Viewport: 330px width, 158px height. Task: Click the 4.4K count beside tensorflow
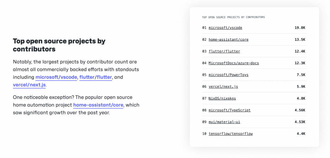[301, 134]
